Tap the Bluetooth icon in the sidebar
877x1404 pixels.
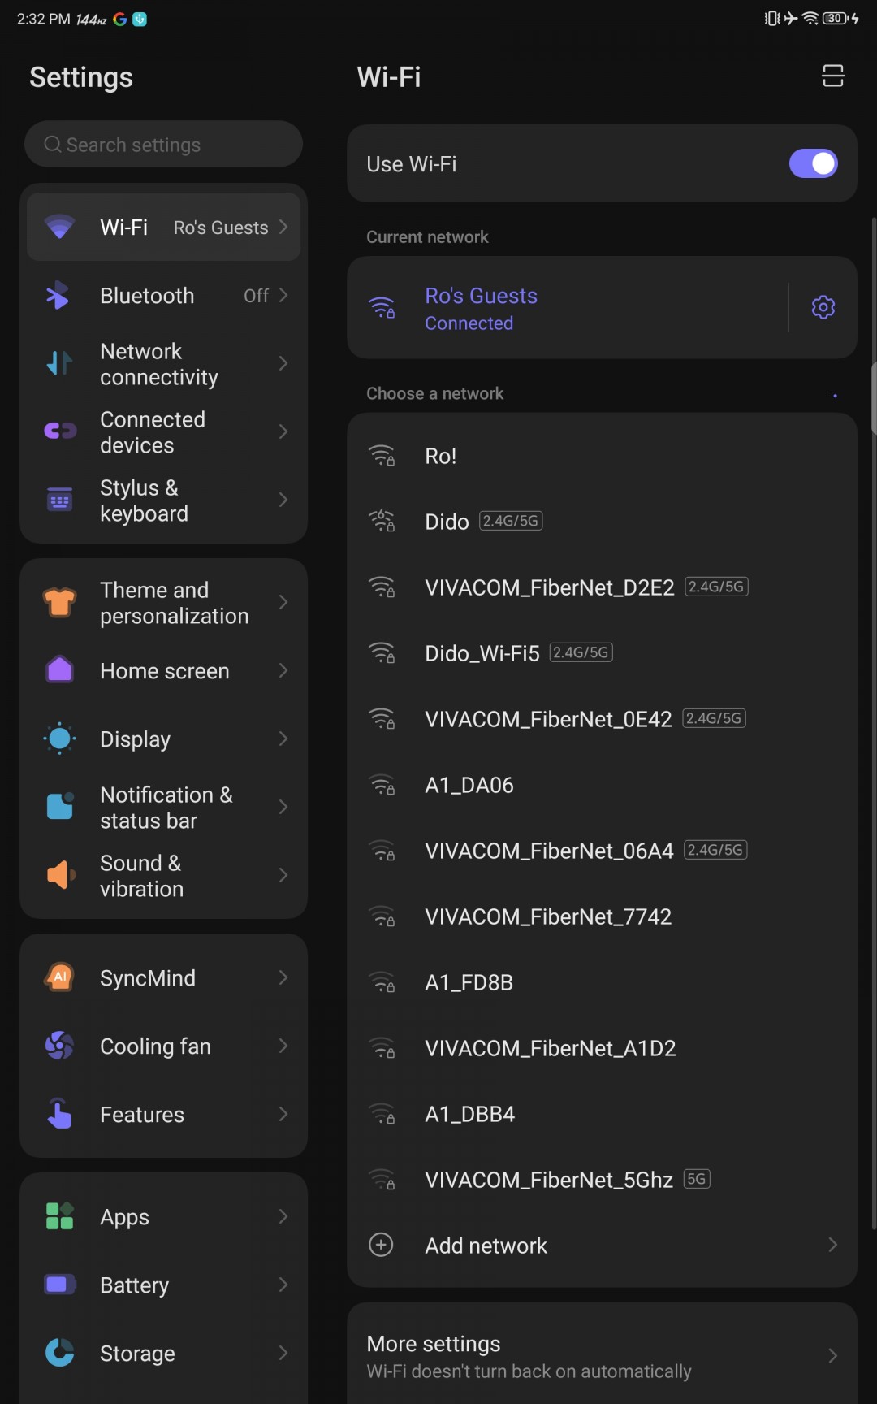coord(58,296)
